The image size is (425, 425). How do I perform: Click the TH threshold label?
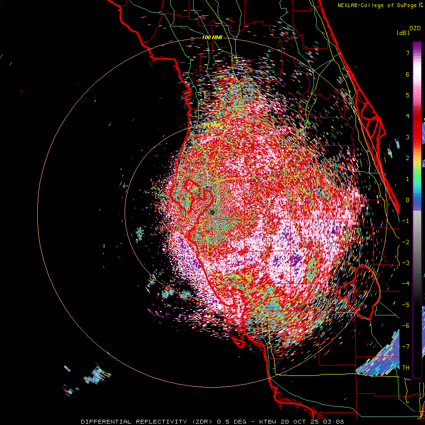pos(406,368)
